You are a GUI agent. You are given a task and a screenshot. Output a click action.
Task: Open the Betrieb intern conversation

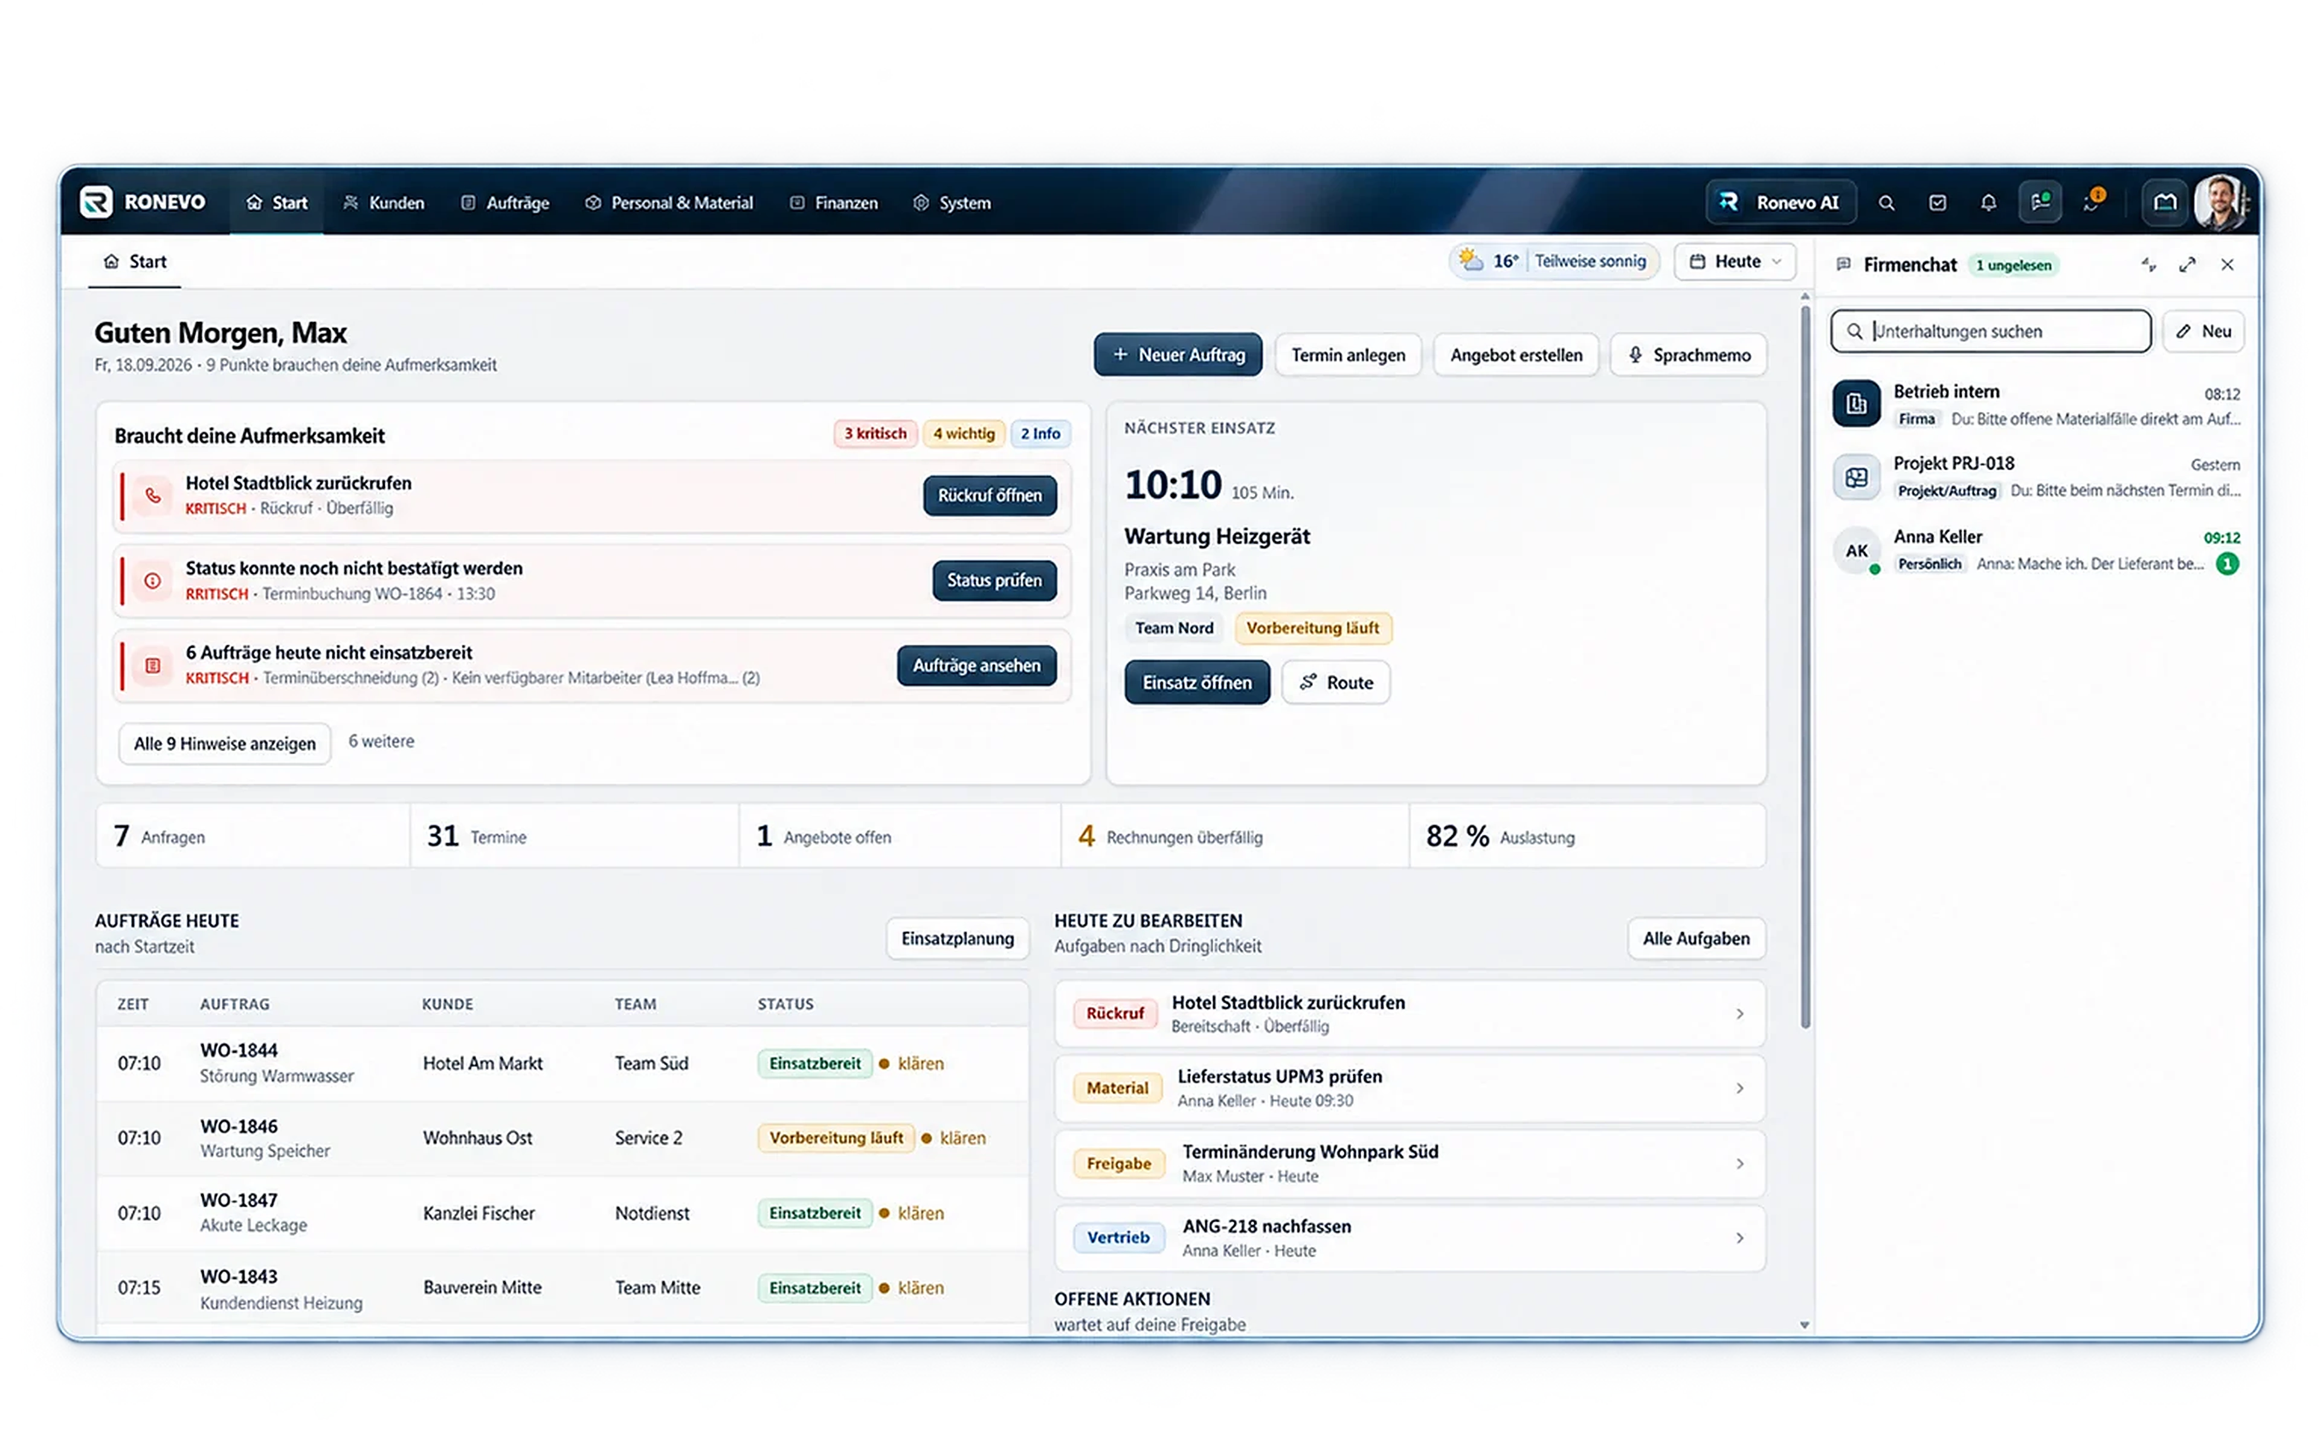click(x=2036, y=404)
